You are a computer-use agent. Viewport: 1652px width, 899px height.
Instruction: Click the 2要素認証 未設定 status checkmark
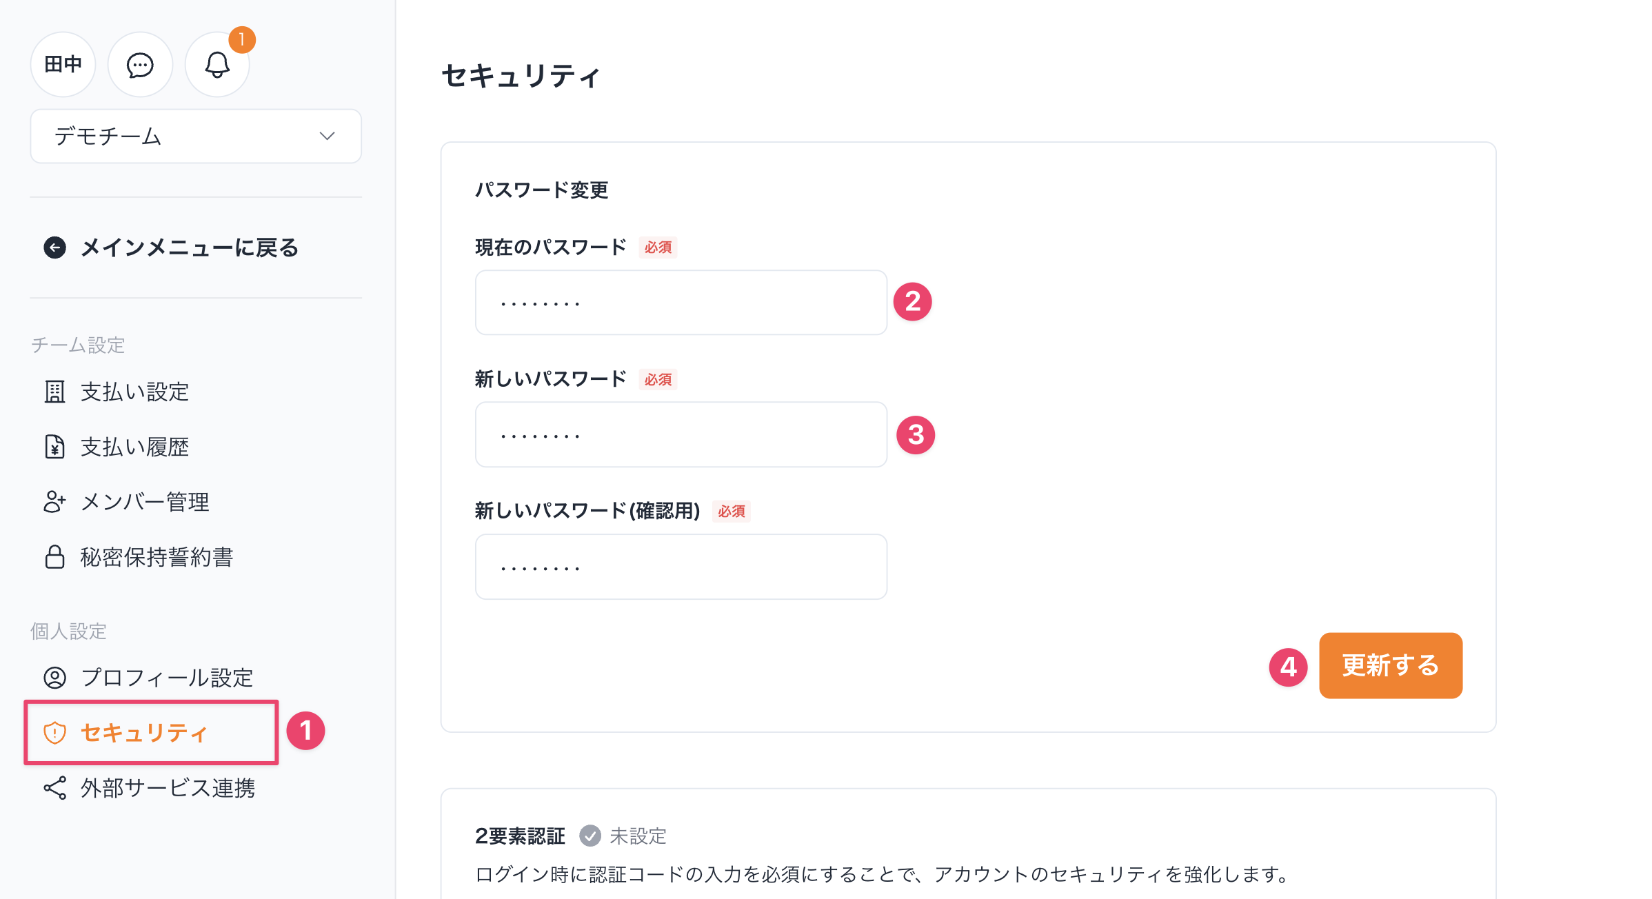[x=590, y=836]
